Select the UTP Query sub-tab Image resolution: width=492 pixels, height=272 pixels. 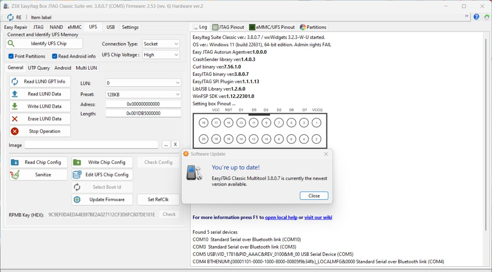39,68
